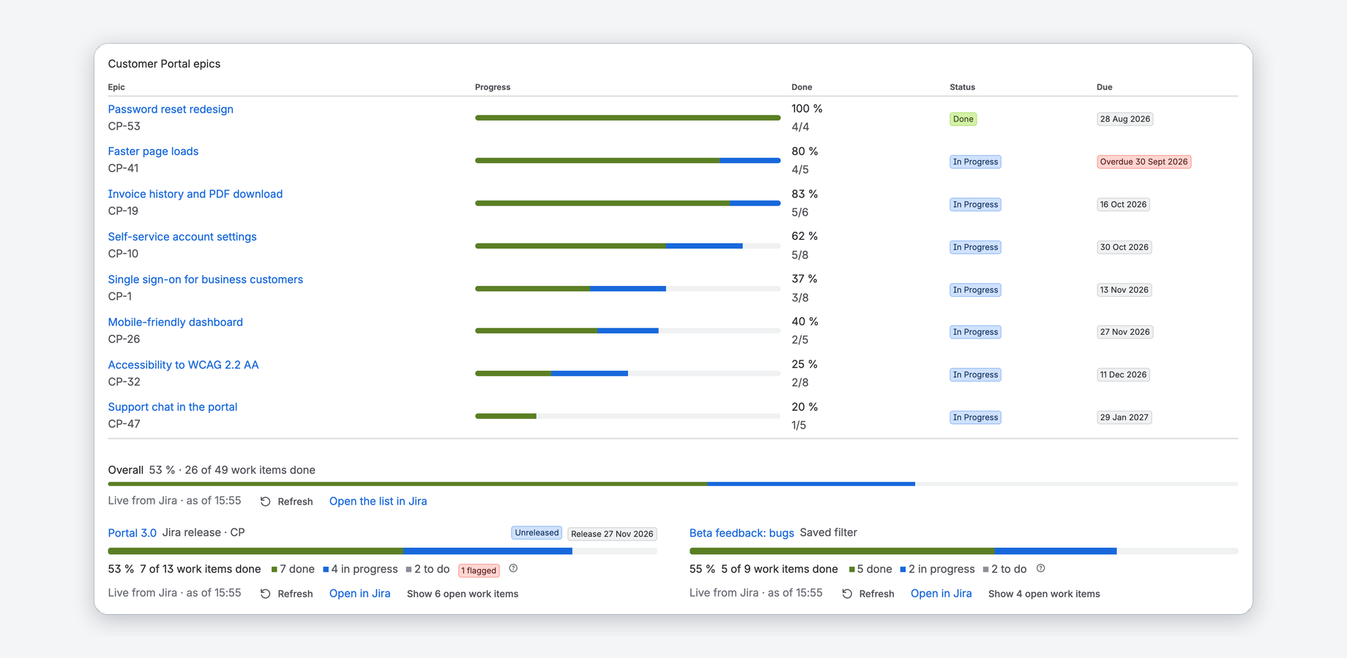Click the Done status badge for CP-53

pos(963,119)
